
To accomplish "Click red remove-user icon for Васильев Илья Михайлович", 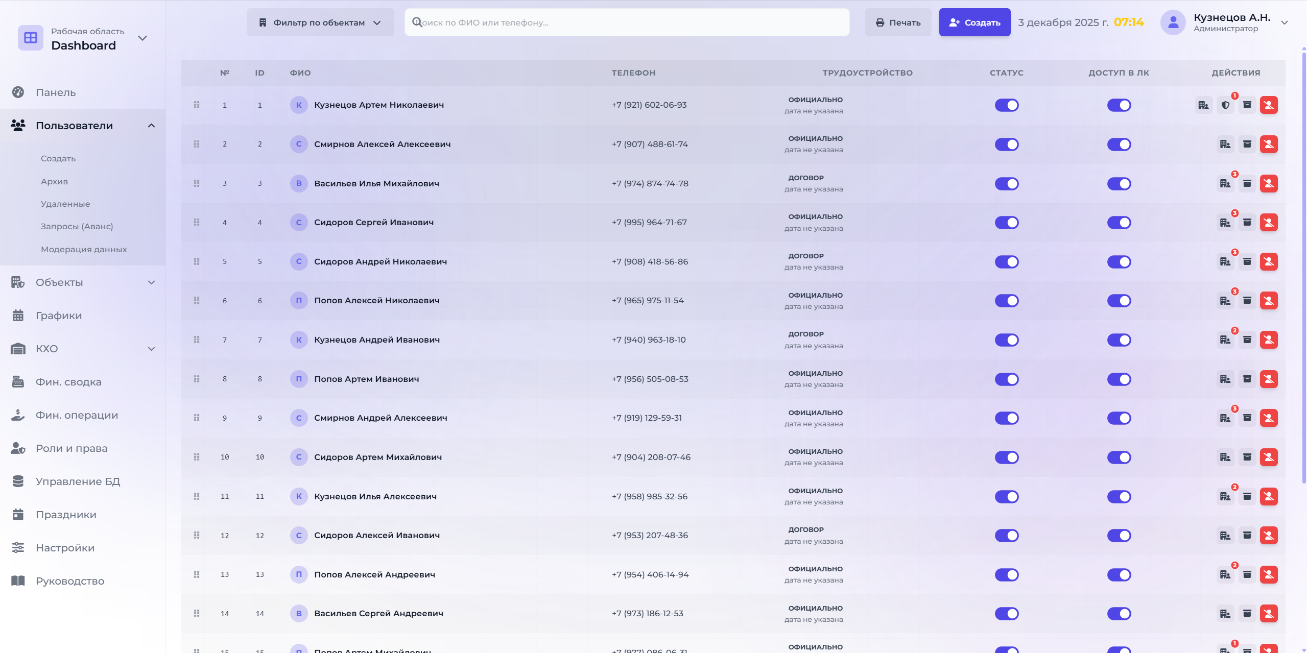I will click(1269, 183).
